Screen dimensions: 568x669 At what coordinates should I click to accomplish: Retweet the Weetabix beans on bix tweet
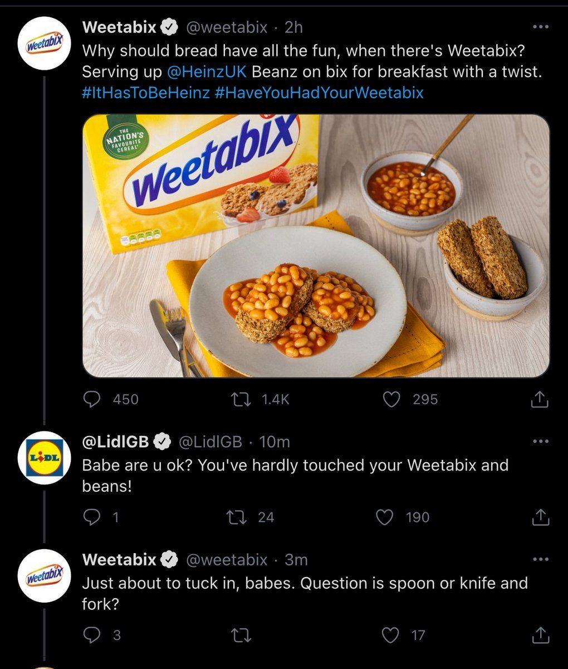240,399
